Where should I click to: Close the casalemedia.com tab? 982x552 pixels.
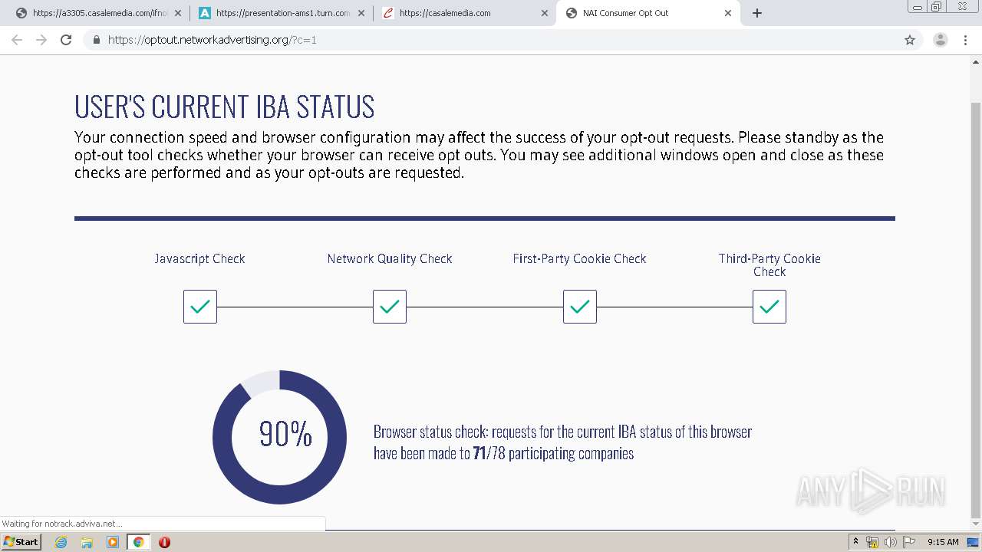coord(545,13)
